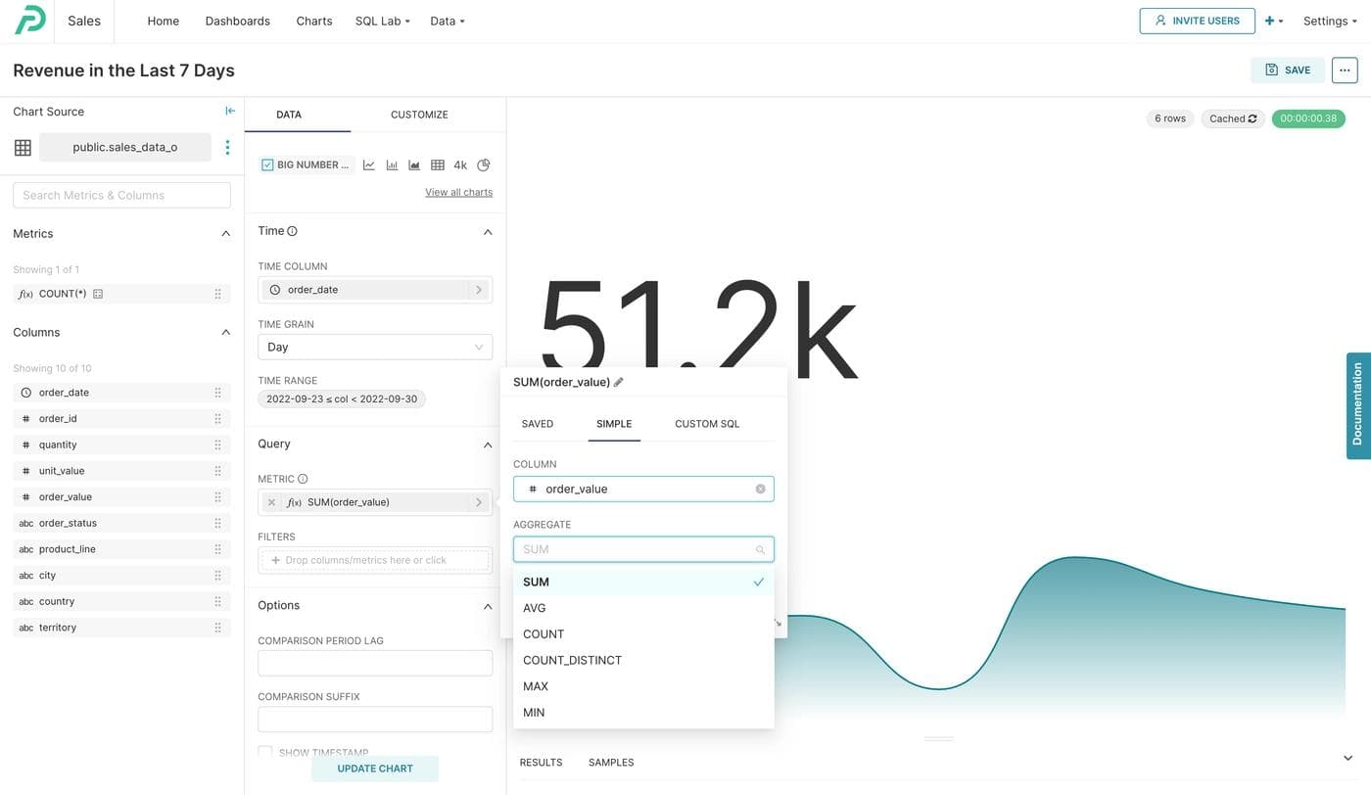Switch to the Custom SQL tab
This screenshot has width=1371, height=795.
(x=707, y=424)
